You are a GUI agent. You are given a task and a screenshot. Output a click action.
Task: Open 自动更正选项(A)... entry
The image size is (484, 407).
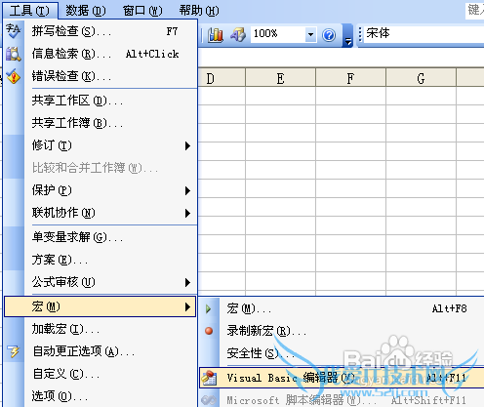[x=101, y=351]
